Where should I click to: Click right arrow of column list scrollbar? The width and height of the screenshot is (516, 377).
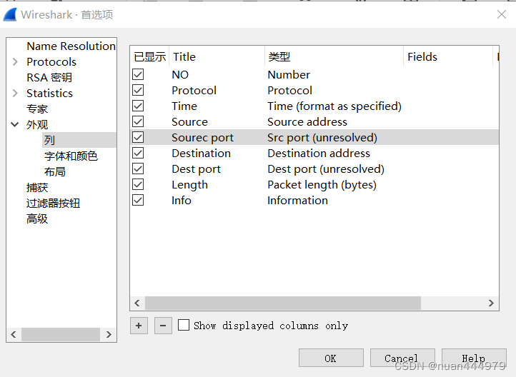click(x=491, y=303)
